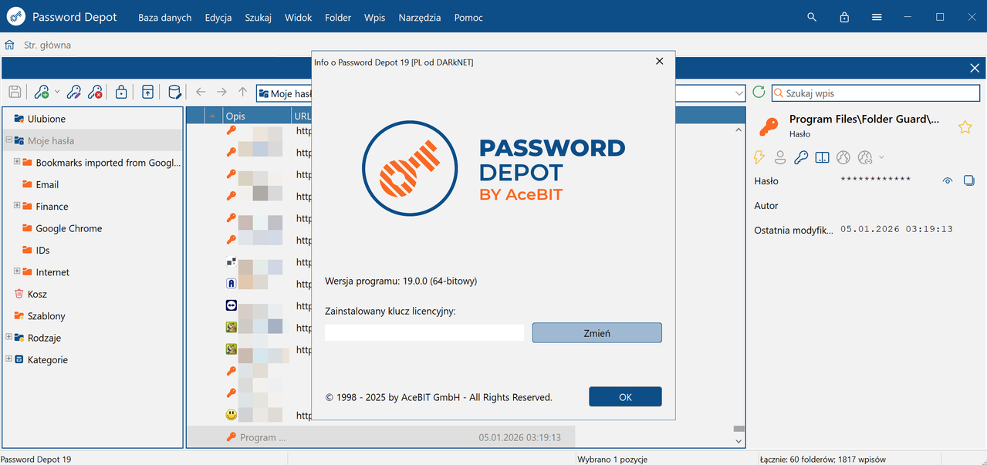This screenshot has height=465, width=987.
Task: Select Ulubione in the folder tree
Action: click(x=46, y=119)
